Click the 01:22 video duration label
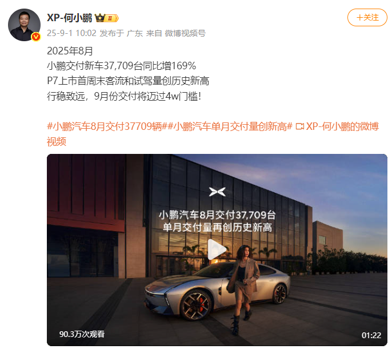Viewport: 392px width, 353px height. [x=371, y=335]
